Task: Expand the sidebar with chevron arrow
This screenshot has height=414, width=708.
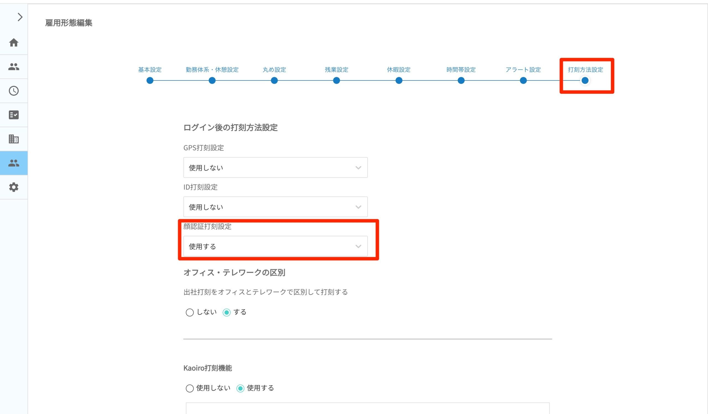Action: coord(20,17)
